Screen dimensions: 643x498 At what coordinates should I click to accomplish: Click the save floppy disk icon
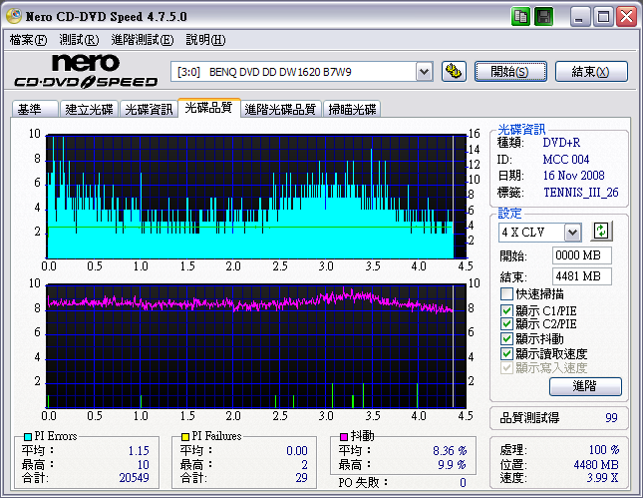[543, 17]
